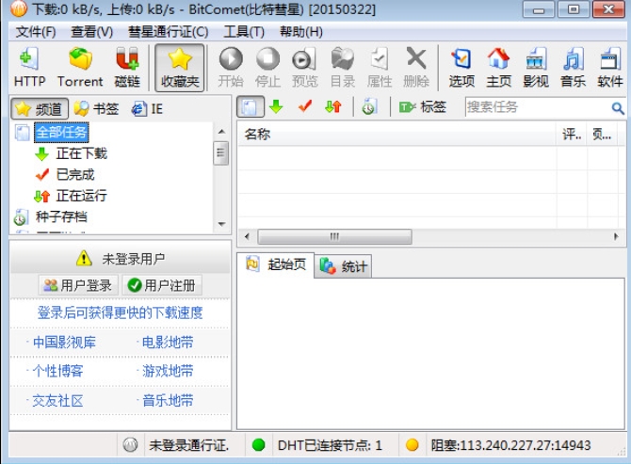Click the 搜索任务 search field
The height and width of the screenshot is (464, 631).
[537, 107]
